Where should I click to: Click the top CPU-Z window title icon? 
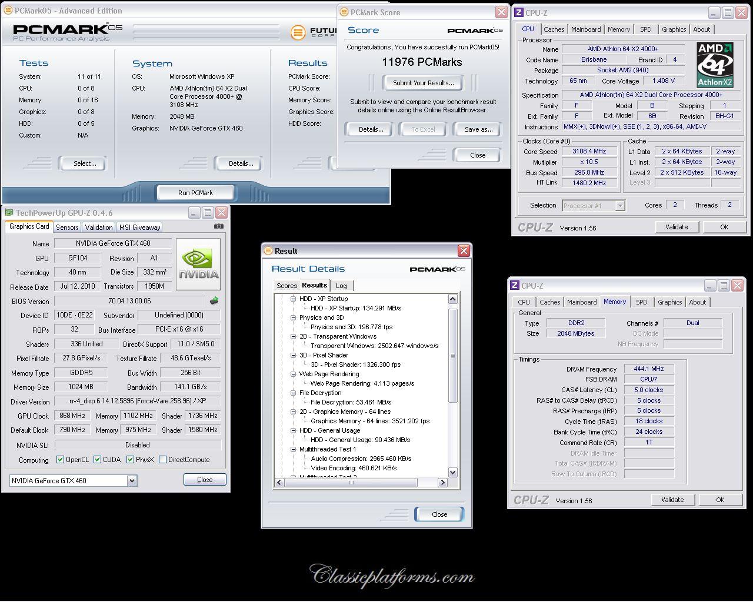point(519,13)
